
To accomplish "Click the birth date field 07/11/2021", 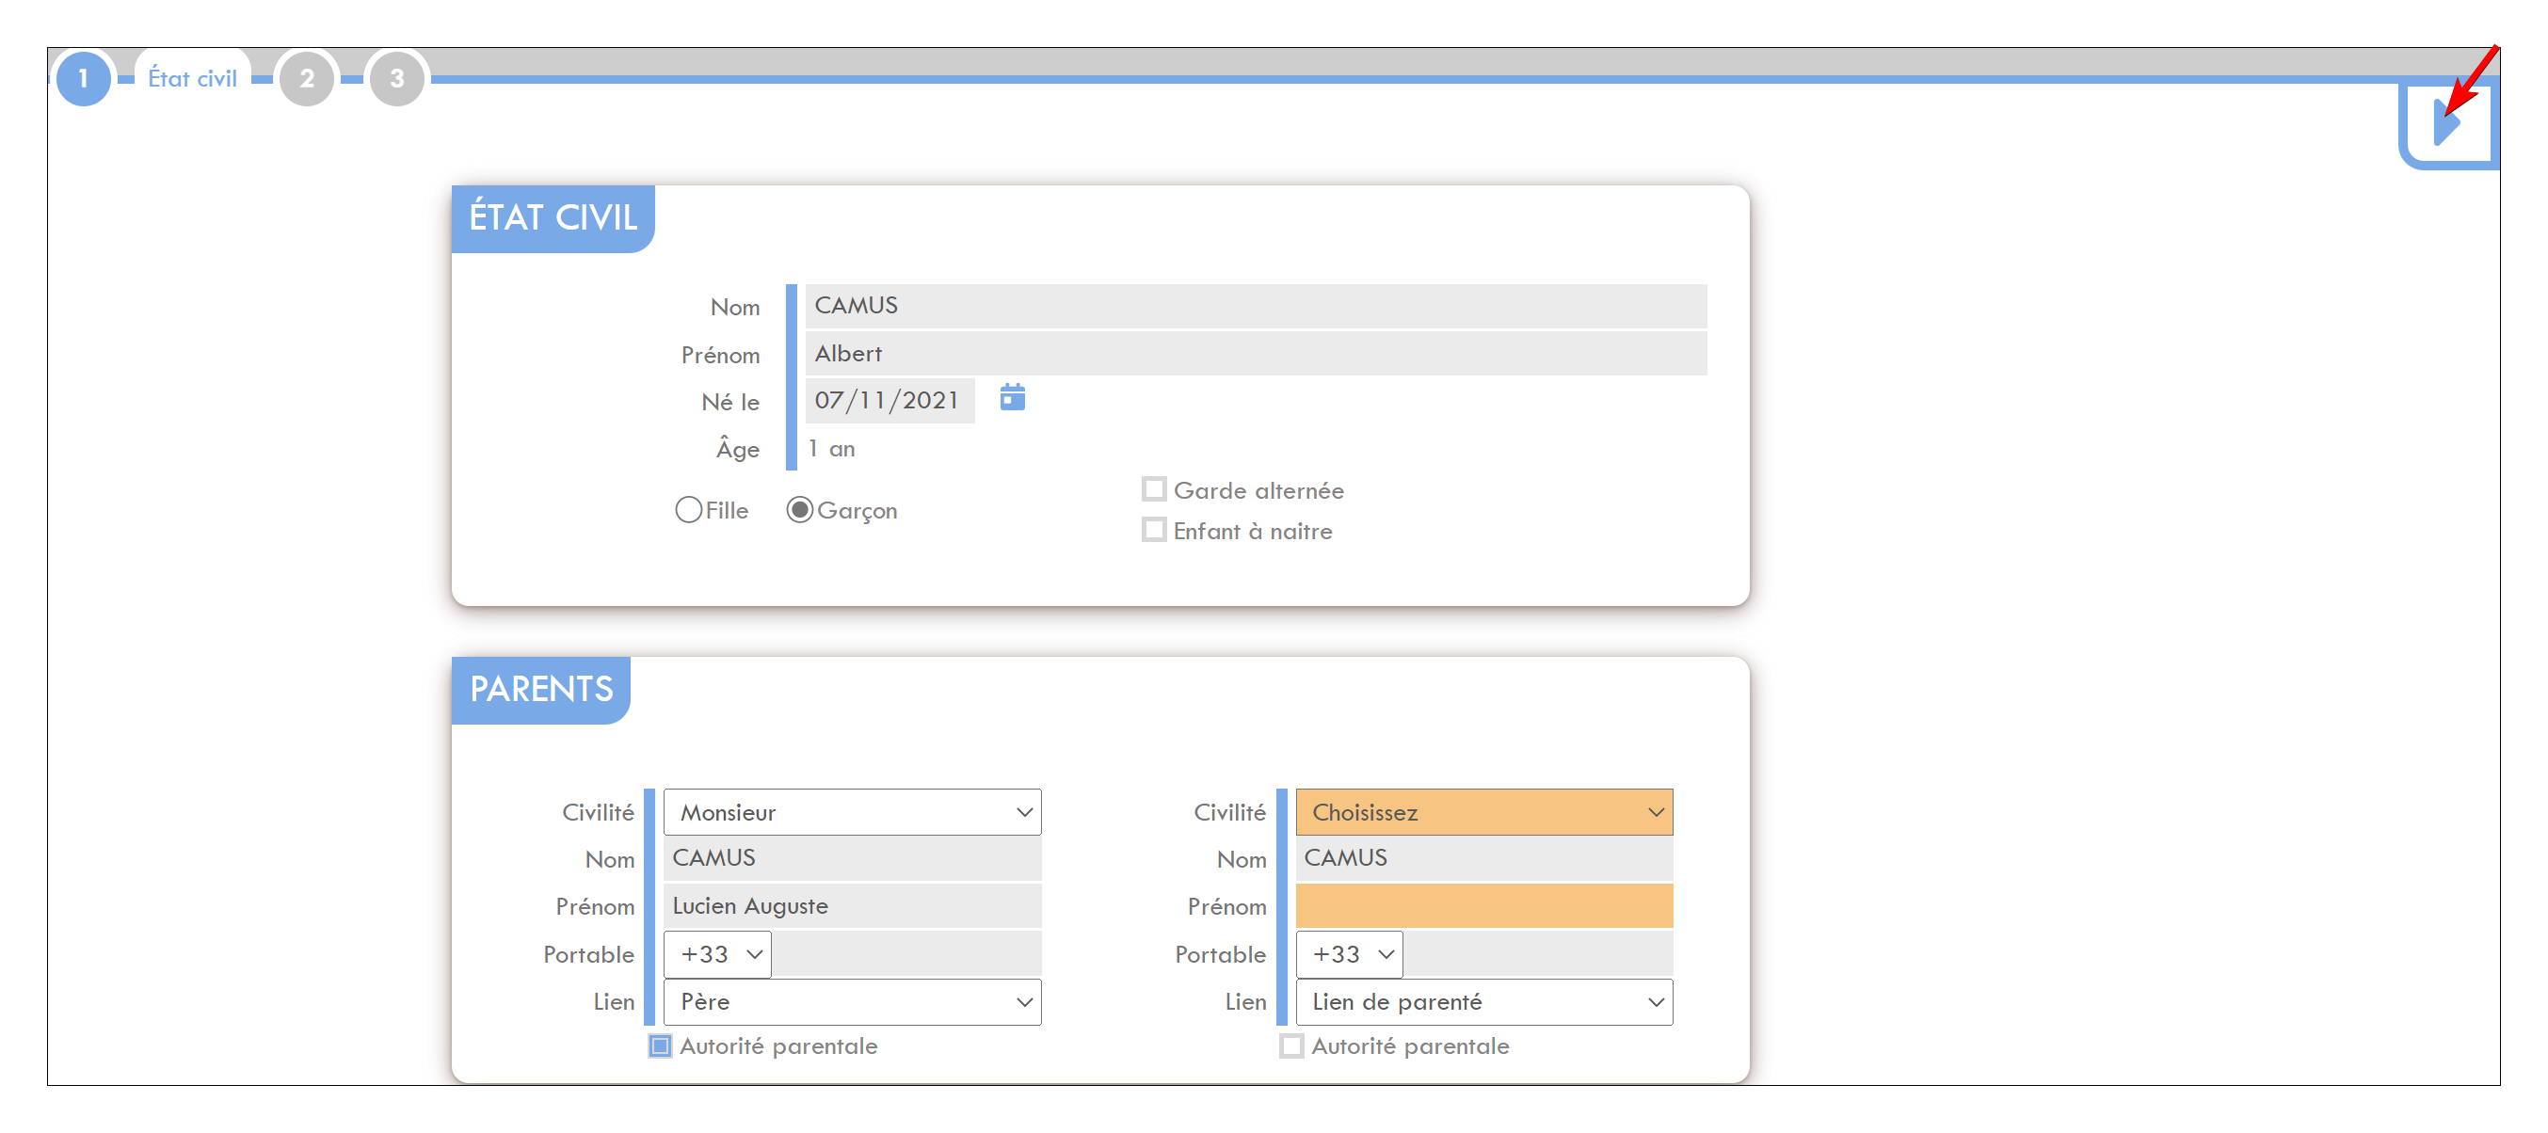I will pos(889,400).
